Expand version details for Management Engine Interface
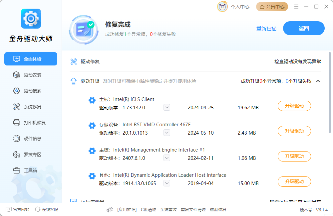This screenshot has width=333, height=216. click(x=166, y=158)
